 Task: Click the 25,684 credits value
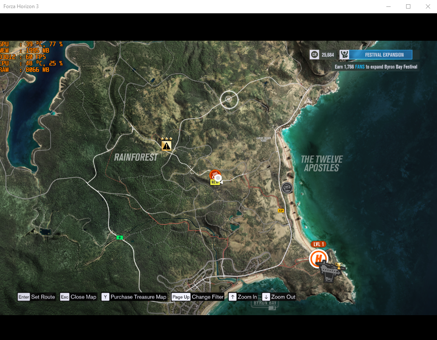(328, 55)
